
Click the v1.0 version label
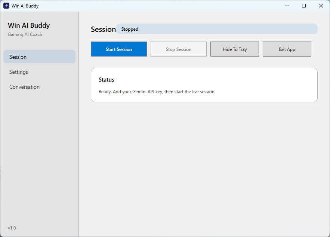(12, 228)
